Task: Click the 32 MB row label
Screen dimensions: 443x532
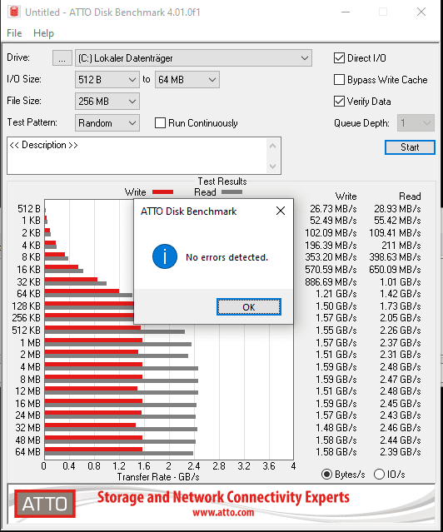Action: point(27,427)
